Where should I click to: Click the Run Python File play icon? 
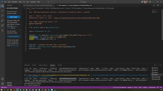click(154, 5)
